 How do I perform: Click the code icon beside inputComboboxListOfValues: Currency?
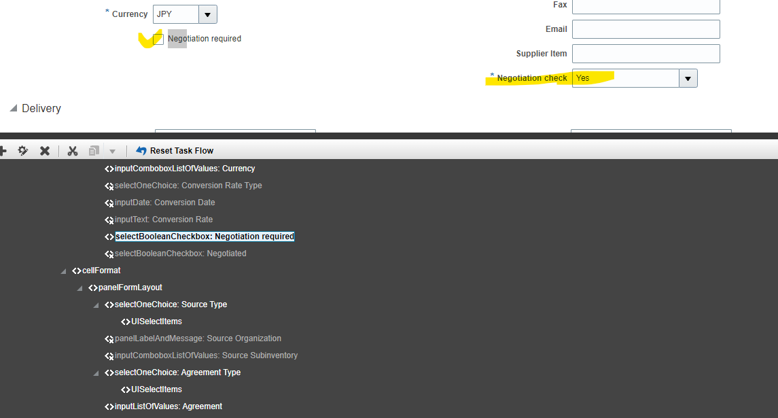pos(109,168)
